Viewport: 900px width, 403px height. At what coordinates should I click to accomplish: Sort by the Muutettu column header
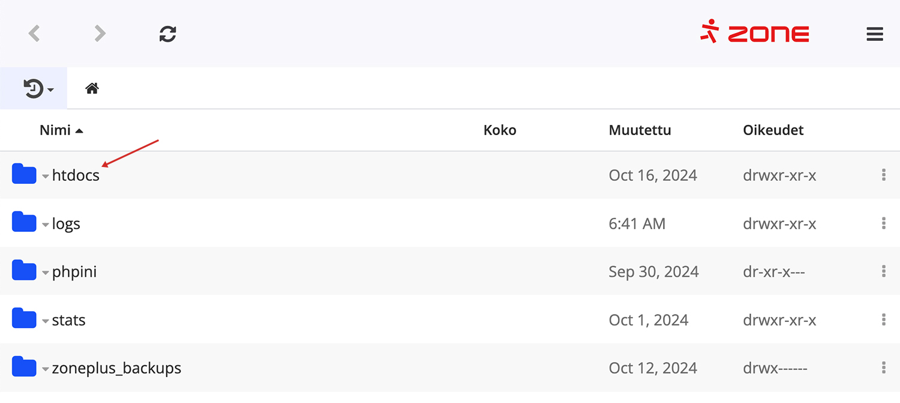640,130
